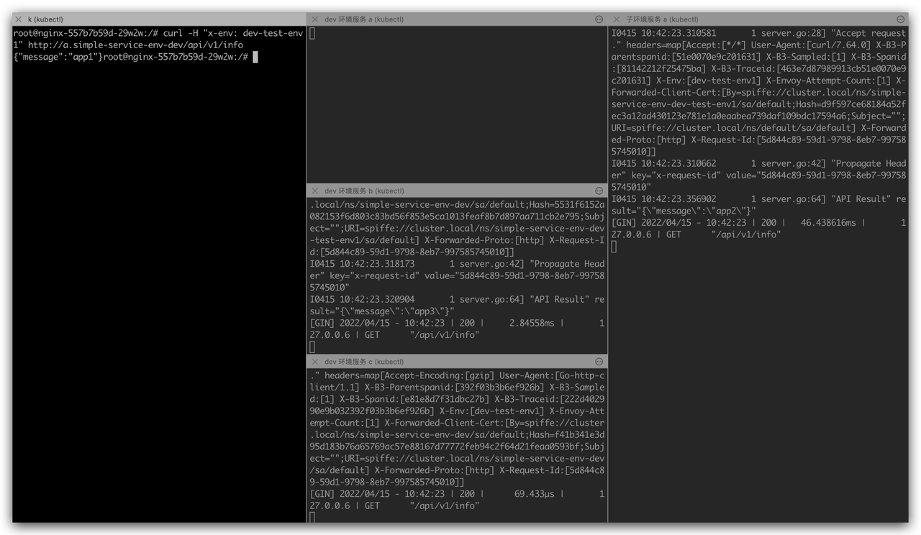Open the ⋯ menu on "dev 环境服务 a" pane
The height and width of the screenshot is (535, 921).
point(599,19)
